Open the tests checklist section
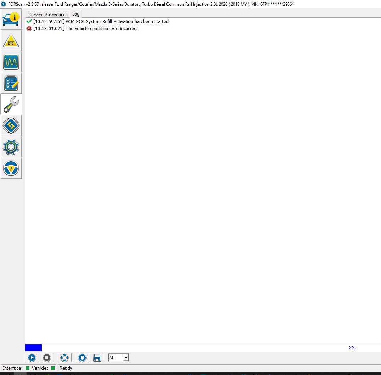 point(11,83)
